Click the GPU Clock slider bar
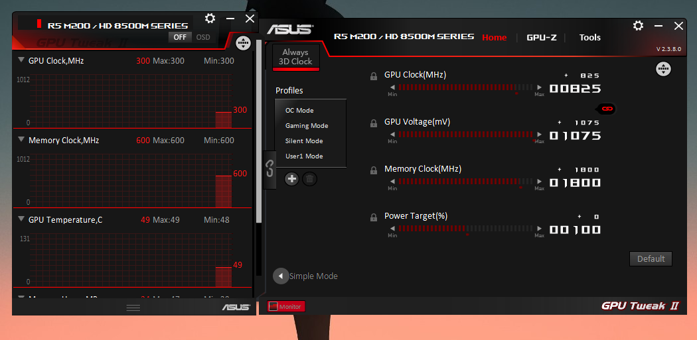697x340 pixels. point(465,87)
